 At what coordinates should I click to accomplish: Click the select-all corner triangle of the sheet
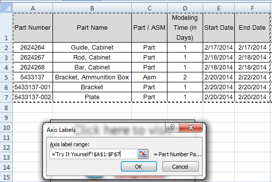coord(6,8)
